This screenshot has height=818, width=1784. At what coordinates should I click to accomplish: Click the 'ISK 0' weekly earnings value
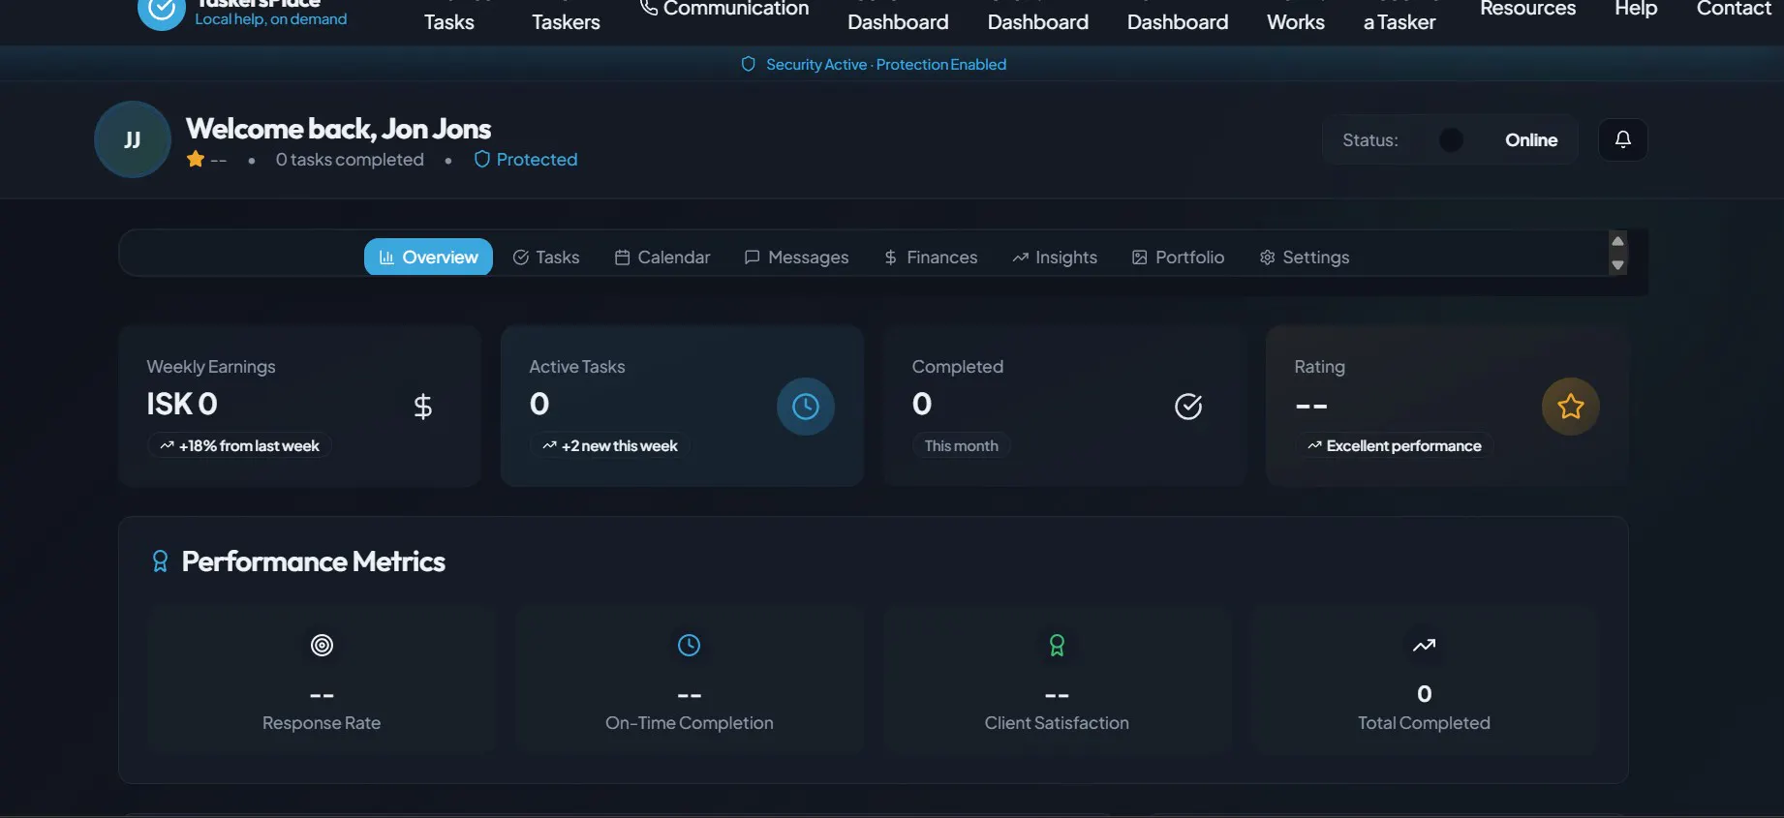(182, 404)
